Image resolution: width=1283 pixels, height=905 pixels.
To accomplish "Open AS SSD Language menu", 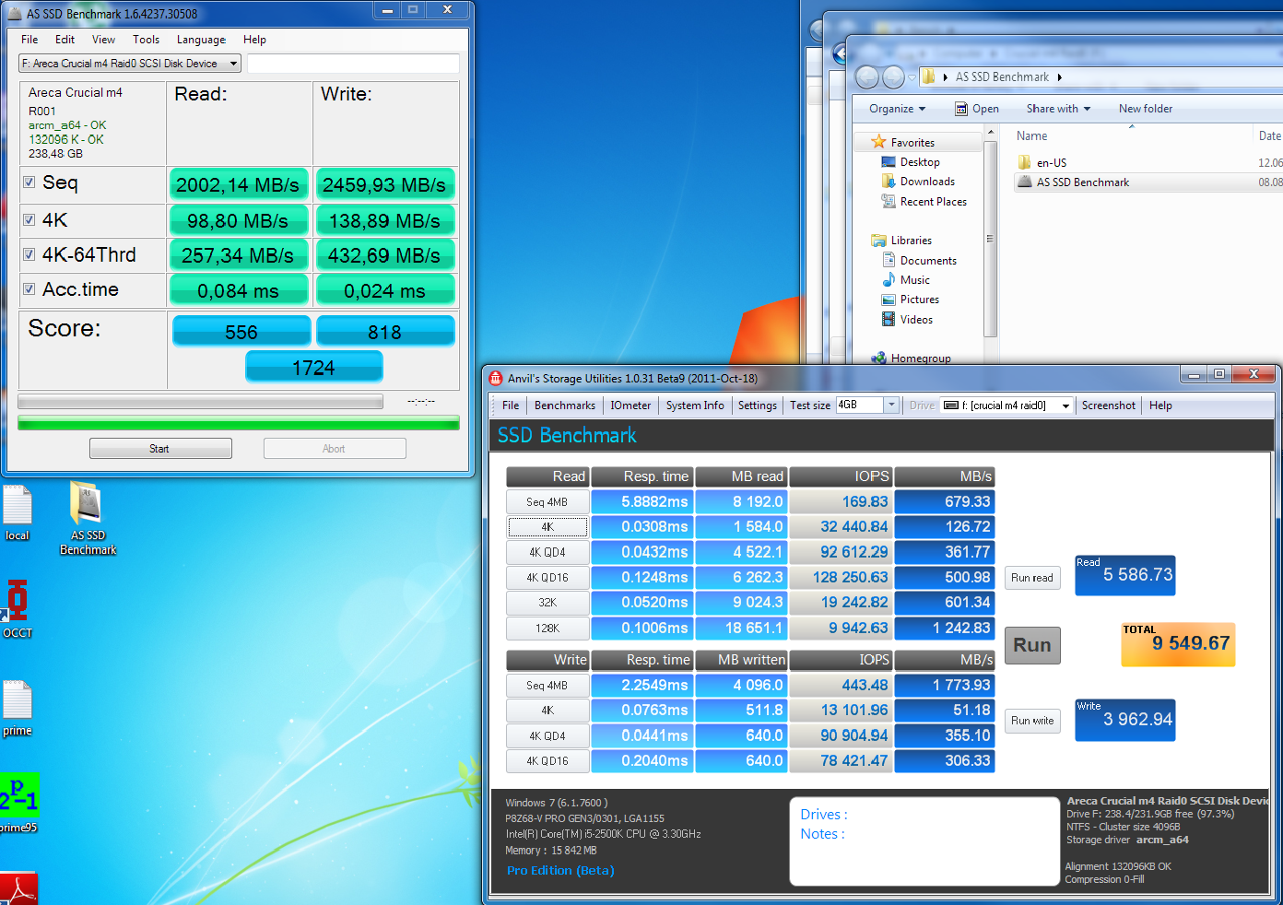I will pos(201,40).
